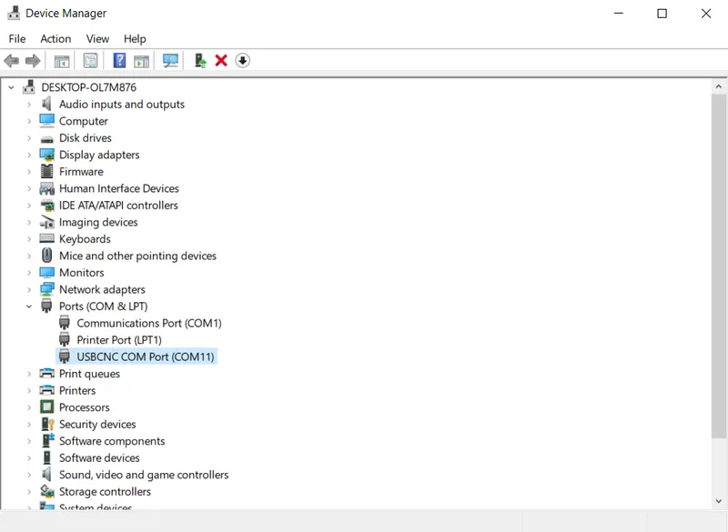Collapse the Ports (COM & LPT) category

click(x=27, y=306)
